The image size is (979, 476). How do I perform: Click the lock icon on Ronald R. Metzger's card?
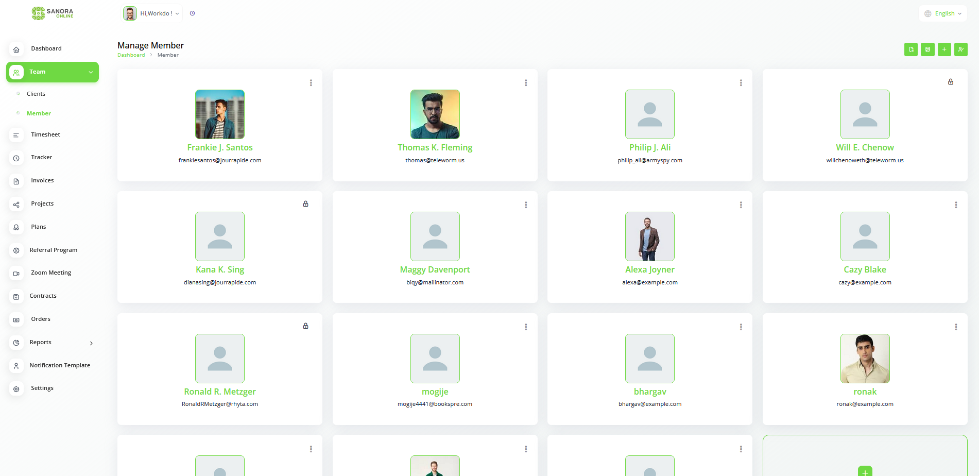point(305,326)
